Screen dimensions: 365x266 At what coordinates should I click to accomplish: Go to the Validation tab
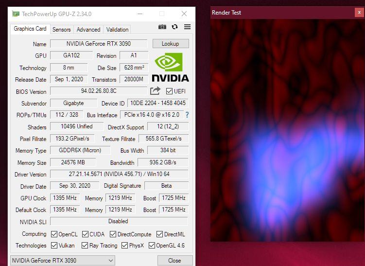[x=117, y=30]
